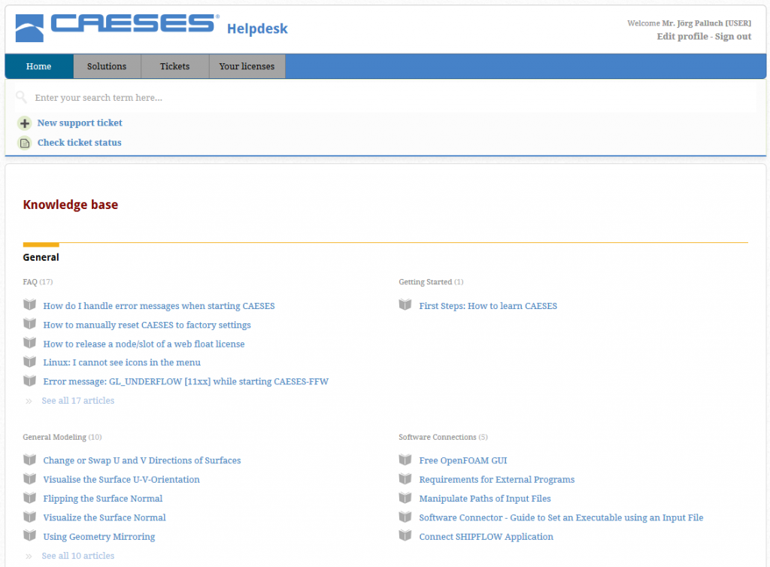
Task: Click book icon beside GL_UNDERFLOW error article
Action: [x=29, y=381]
